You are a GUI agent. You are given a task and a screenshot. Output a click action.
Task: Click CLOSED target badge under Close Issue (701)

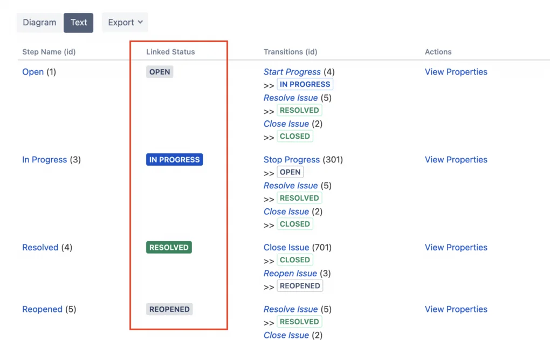click(295, 260)
